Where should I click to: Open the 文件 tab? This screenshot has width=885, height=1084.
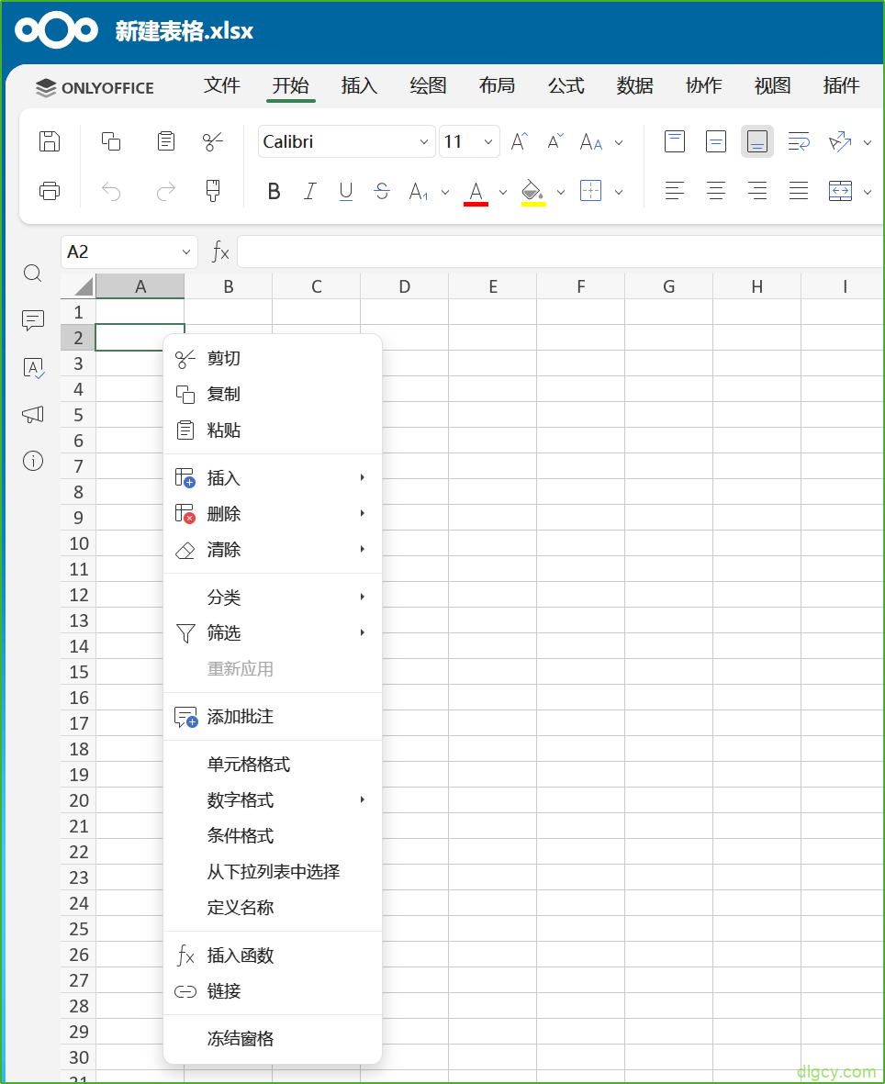[x=222, y=85]
